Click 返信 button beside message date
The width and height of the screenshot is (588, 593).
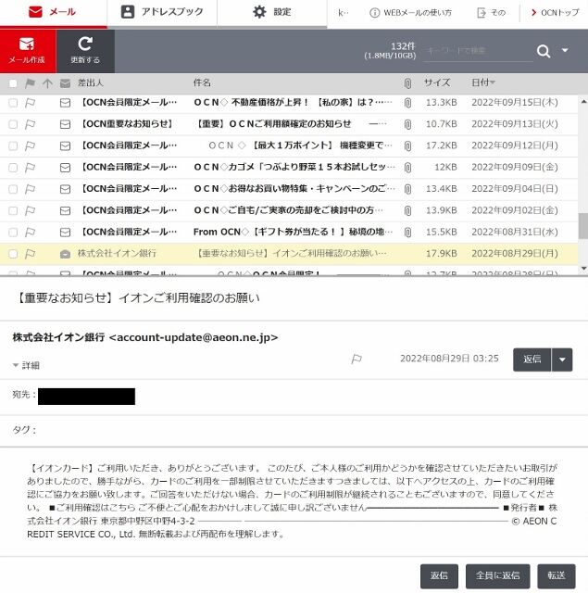(532, 360)
